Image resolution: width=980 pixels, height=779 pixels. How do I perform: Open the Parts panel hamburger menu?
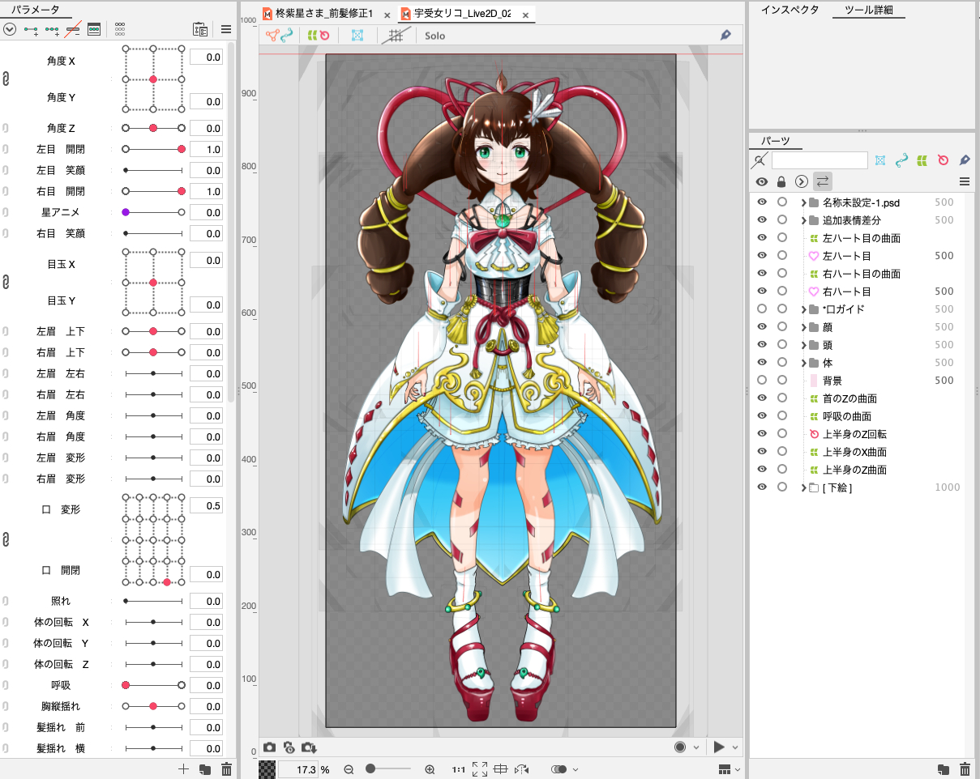click(x=965, y=181)
